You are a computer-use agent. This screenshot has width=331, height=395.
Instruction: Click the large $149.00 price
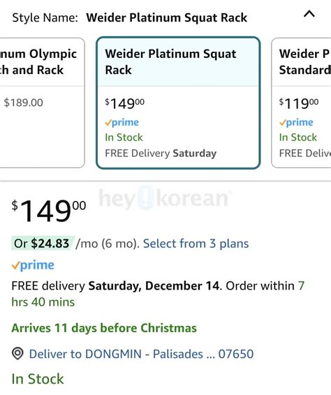click(x=49, y=210)
